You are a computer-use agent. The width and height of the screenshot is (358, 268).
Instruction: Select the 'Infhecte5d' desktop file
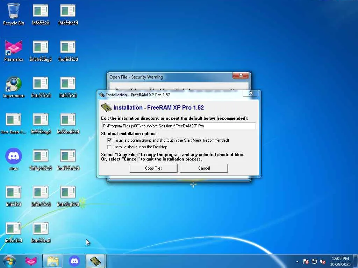click(41, 87)
